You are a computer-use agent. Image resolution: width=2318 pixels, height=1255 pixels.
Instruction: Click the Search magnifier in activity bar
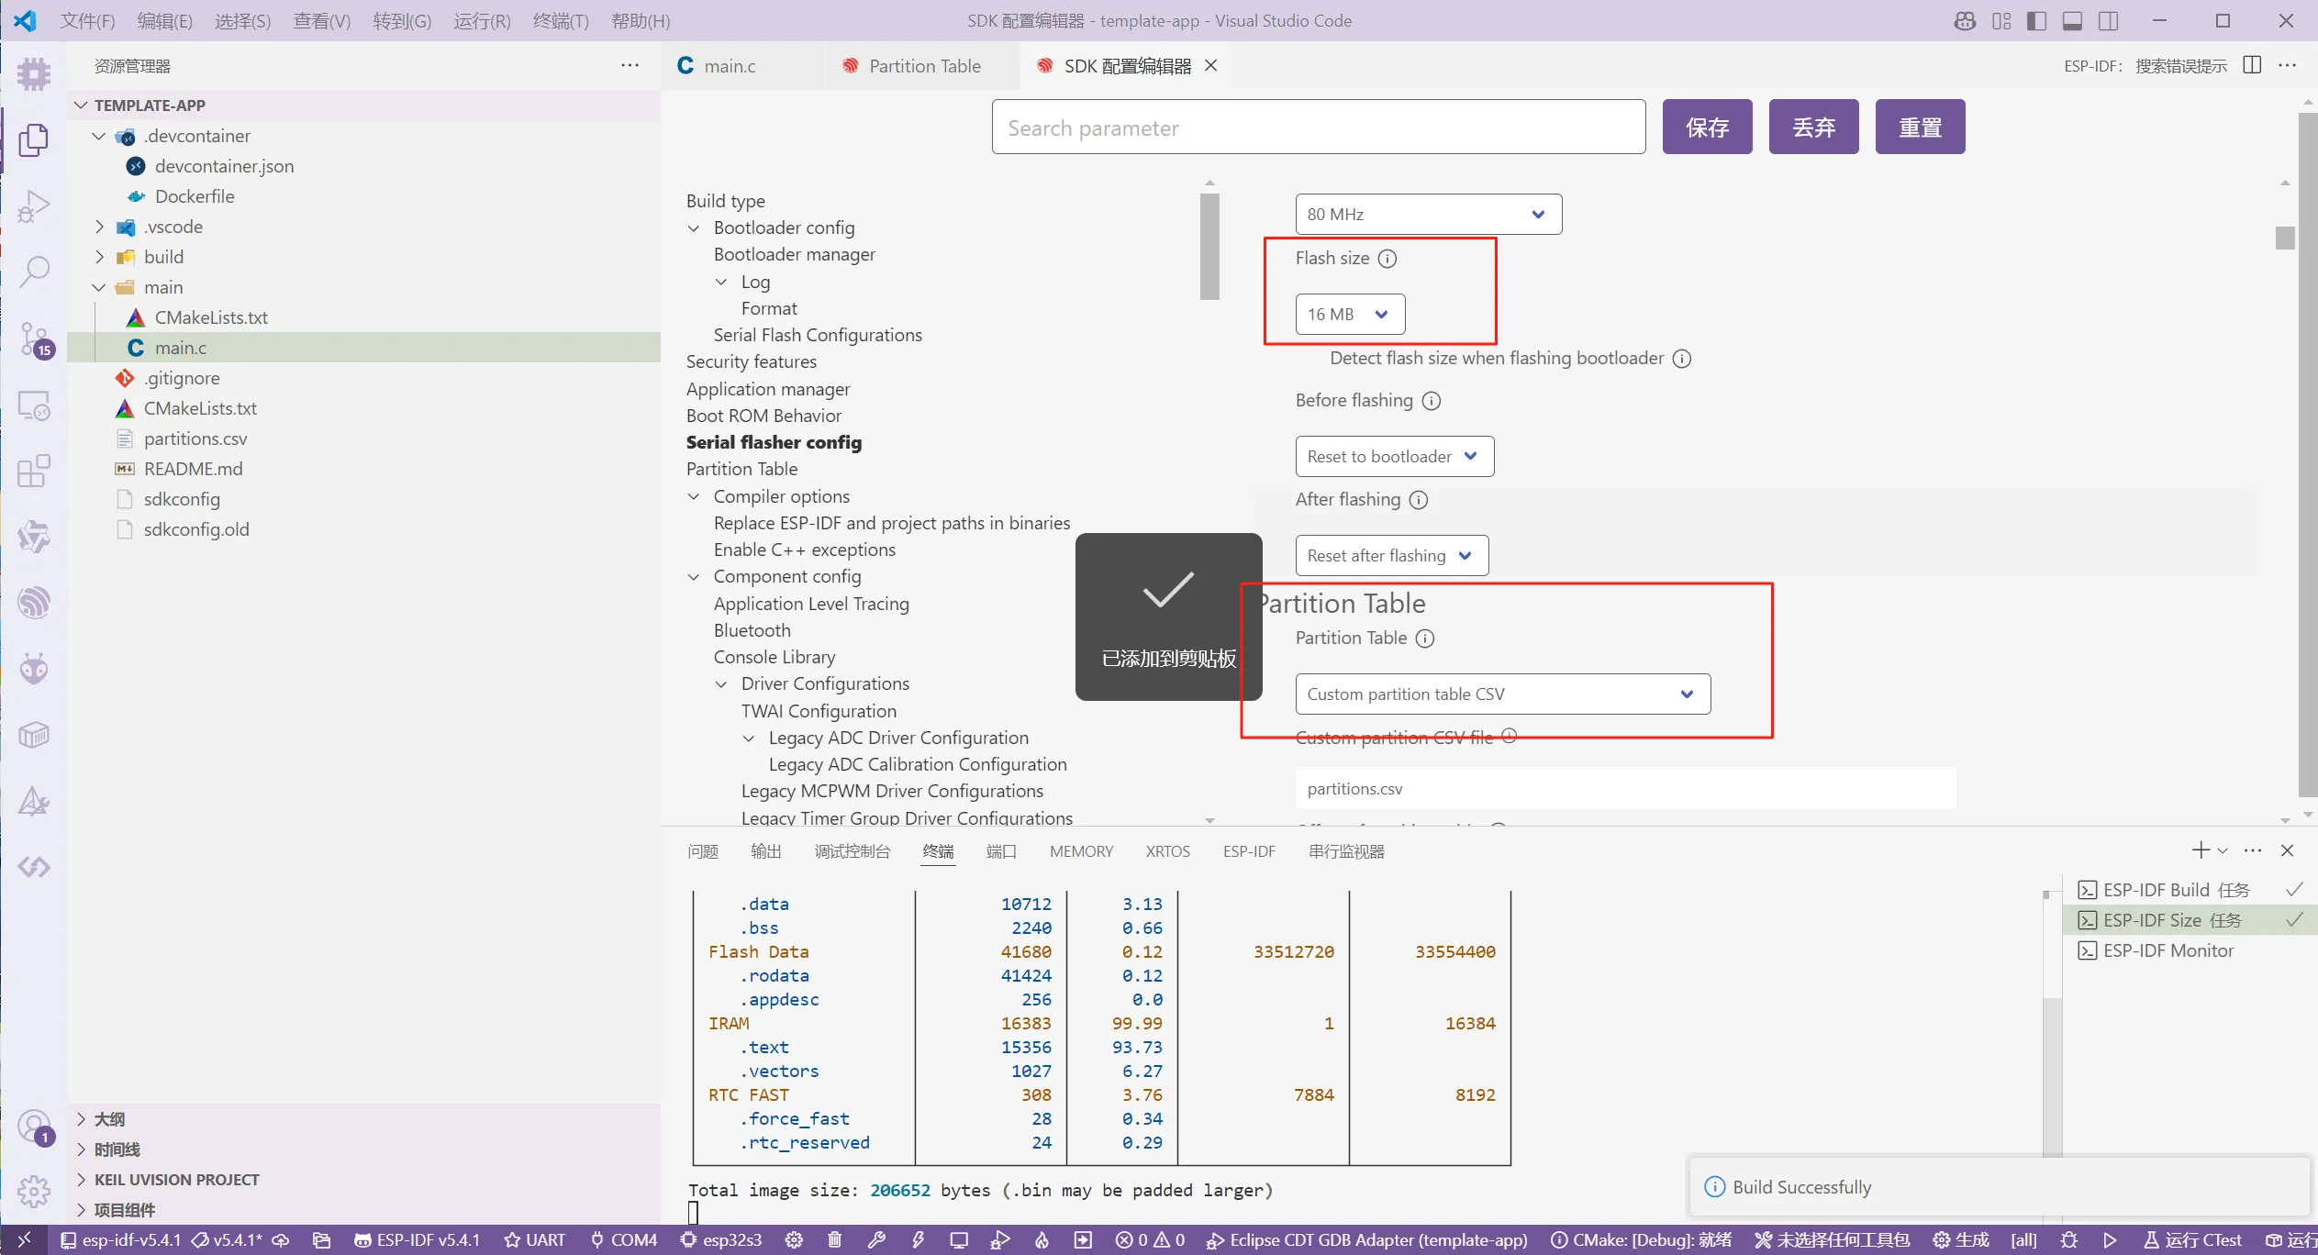point(34,272)
